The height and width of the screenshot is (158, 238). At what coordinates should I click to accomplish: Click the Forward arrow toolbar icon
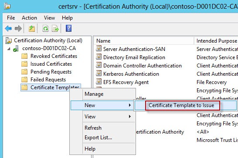point(18,28)
